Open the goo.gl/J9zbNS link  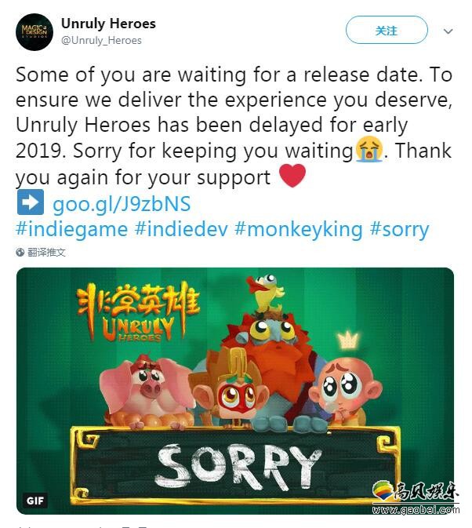(x=122, y=204)
